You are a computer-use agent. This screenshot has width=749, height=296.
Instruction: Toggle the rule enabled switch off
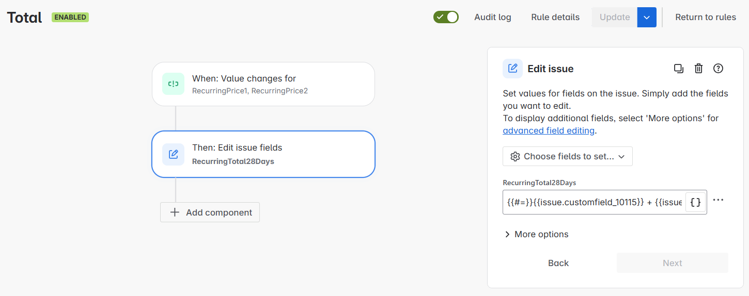click(x=446, y=17)
